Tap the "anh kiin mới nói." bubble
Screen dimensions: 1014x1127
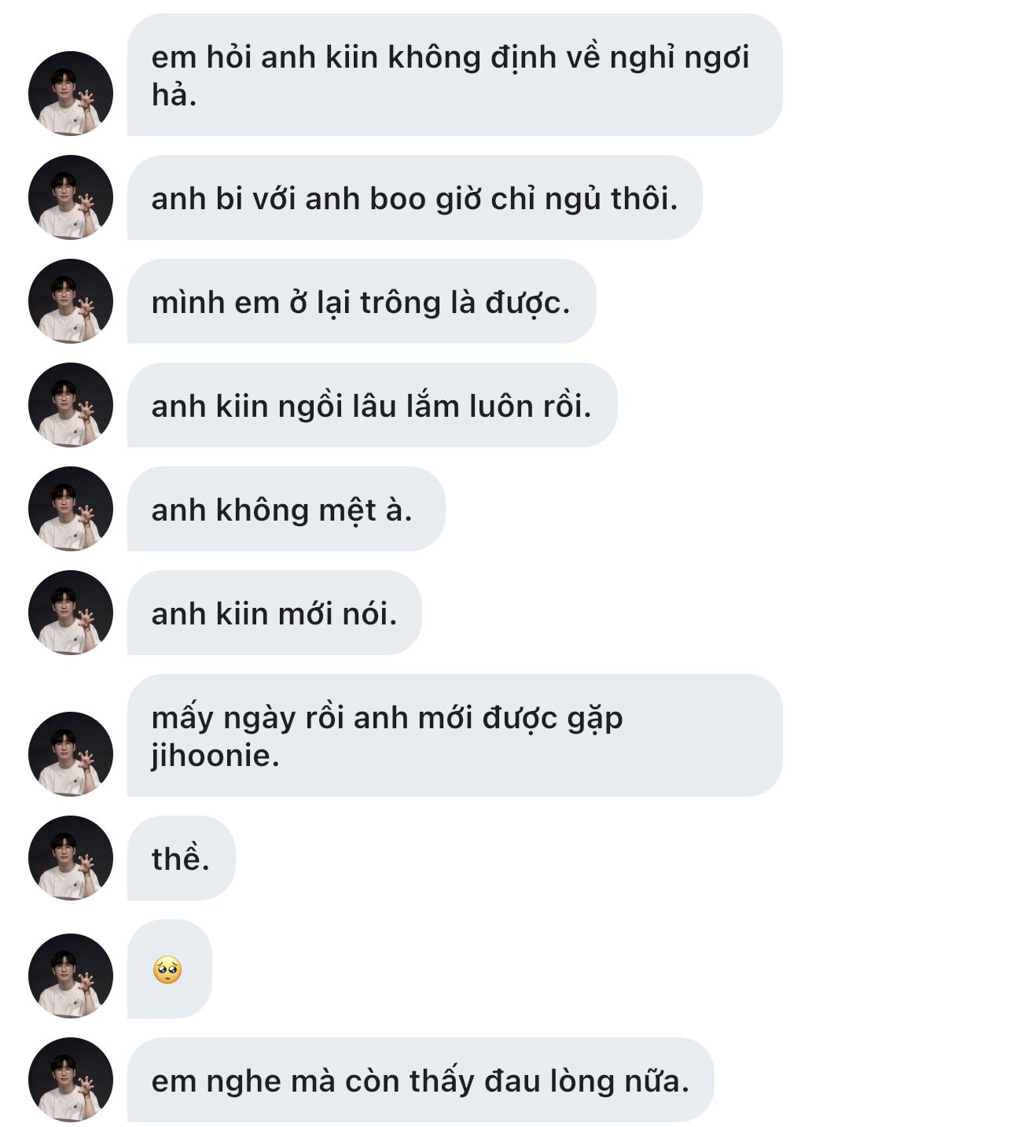(x=274, y=613)
